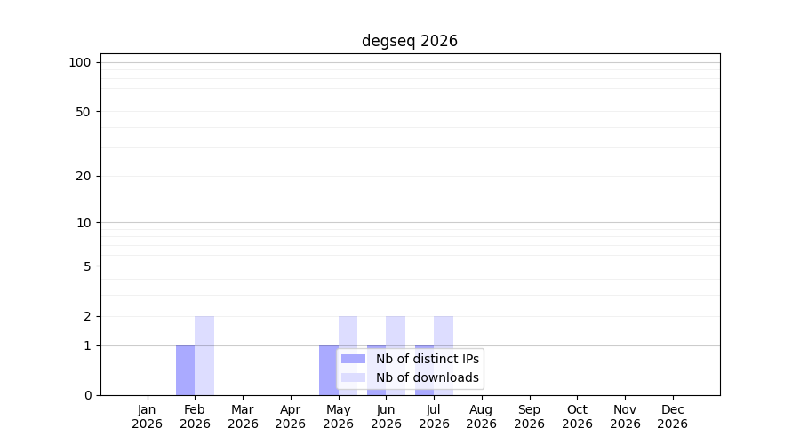Click the Mar 2026 axis label

pyautogui.click(x=243, y=416)
